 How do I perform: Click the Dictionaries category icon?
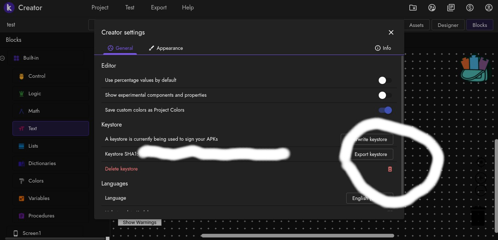[21, 164]
